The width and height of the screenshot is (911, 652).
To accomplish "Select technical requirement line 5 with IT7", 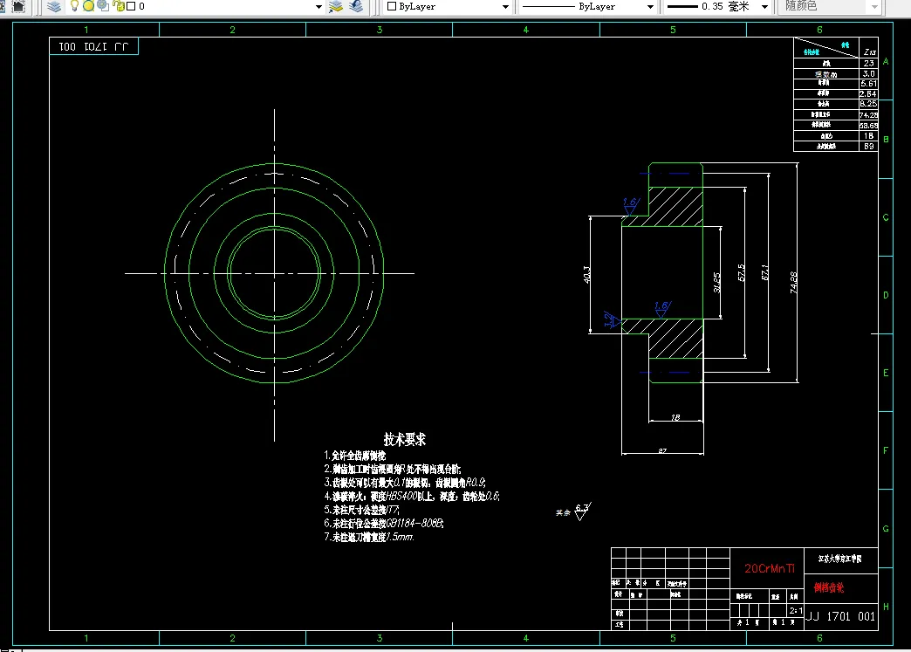I will tap(361, 510).
